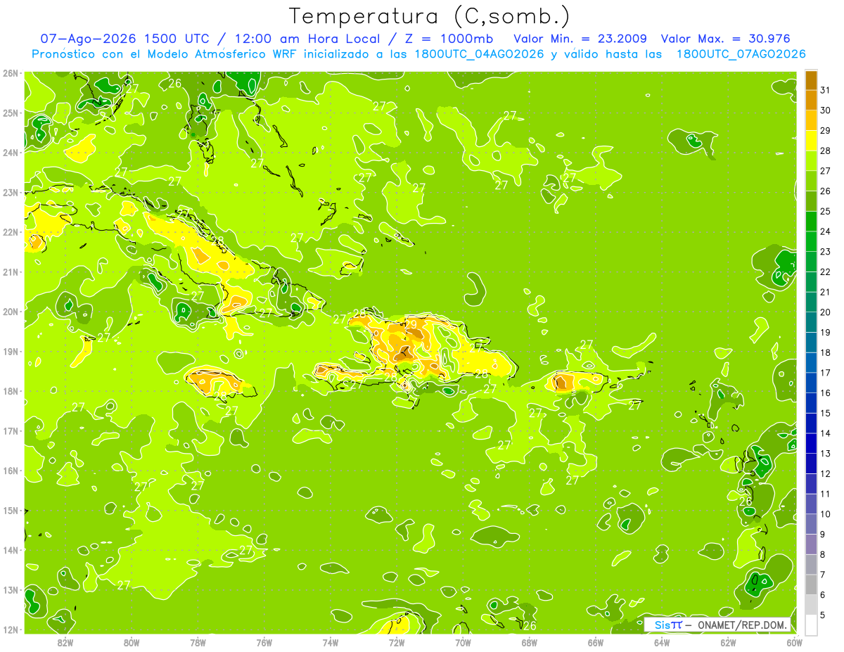Click the '72W' longitude axis label
The height and width of the screenshot is (652, 844).
pyautogui.click(x=397, y=642)
